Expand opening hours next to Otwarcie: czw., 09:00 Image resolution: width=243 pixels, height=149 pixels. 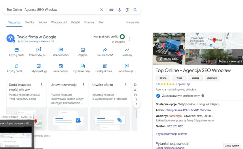pyautogui.click(x=212, y=116)
